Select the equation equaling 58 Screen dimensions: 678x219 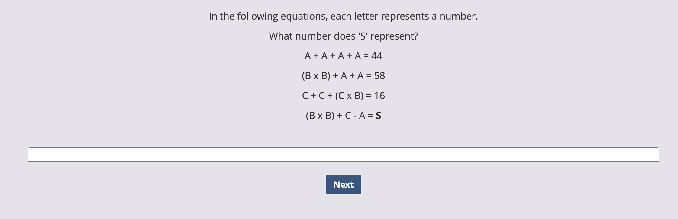344,76
